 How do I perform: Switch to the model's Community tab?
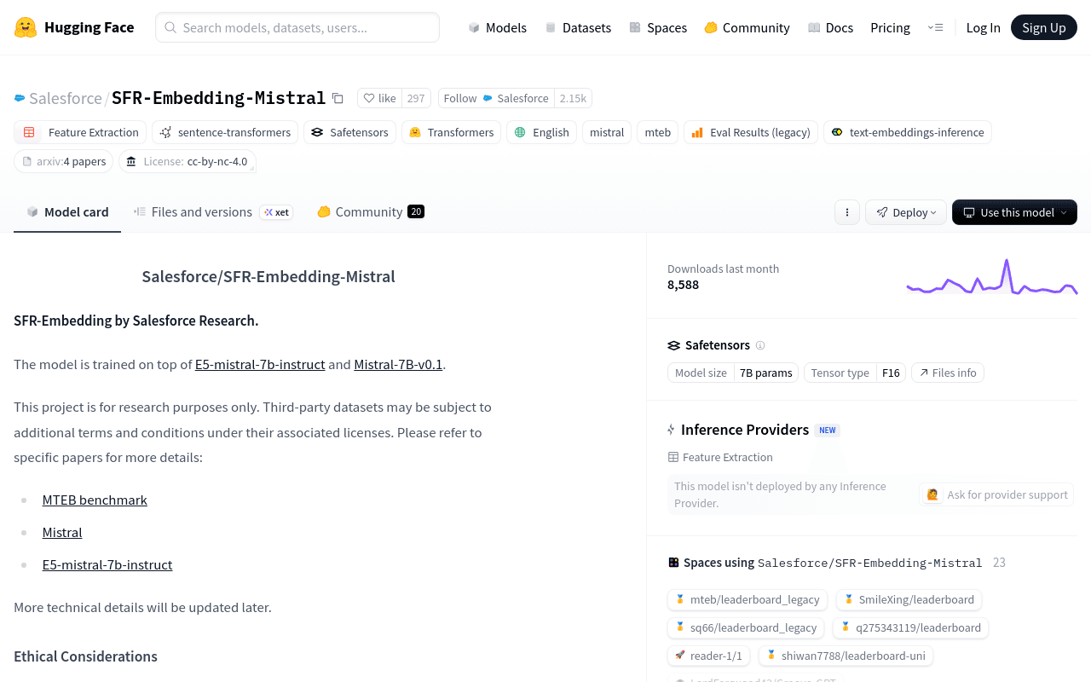370,212
